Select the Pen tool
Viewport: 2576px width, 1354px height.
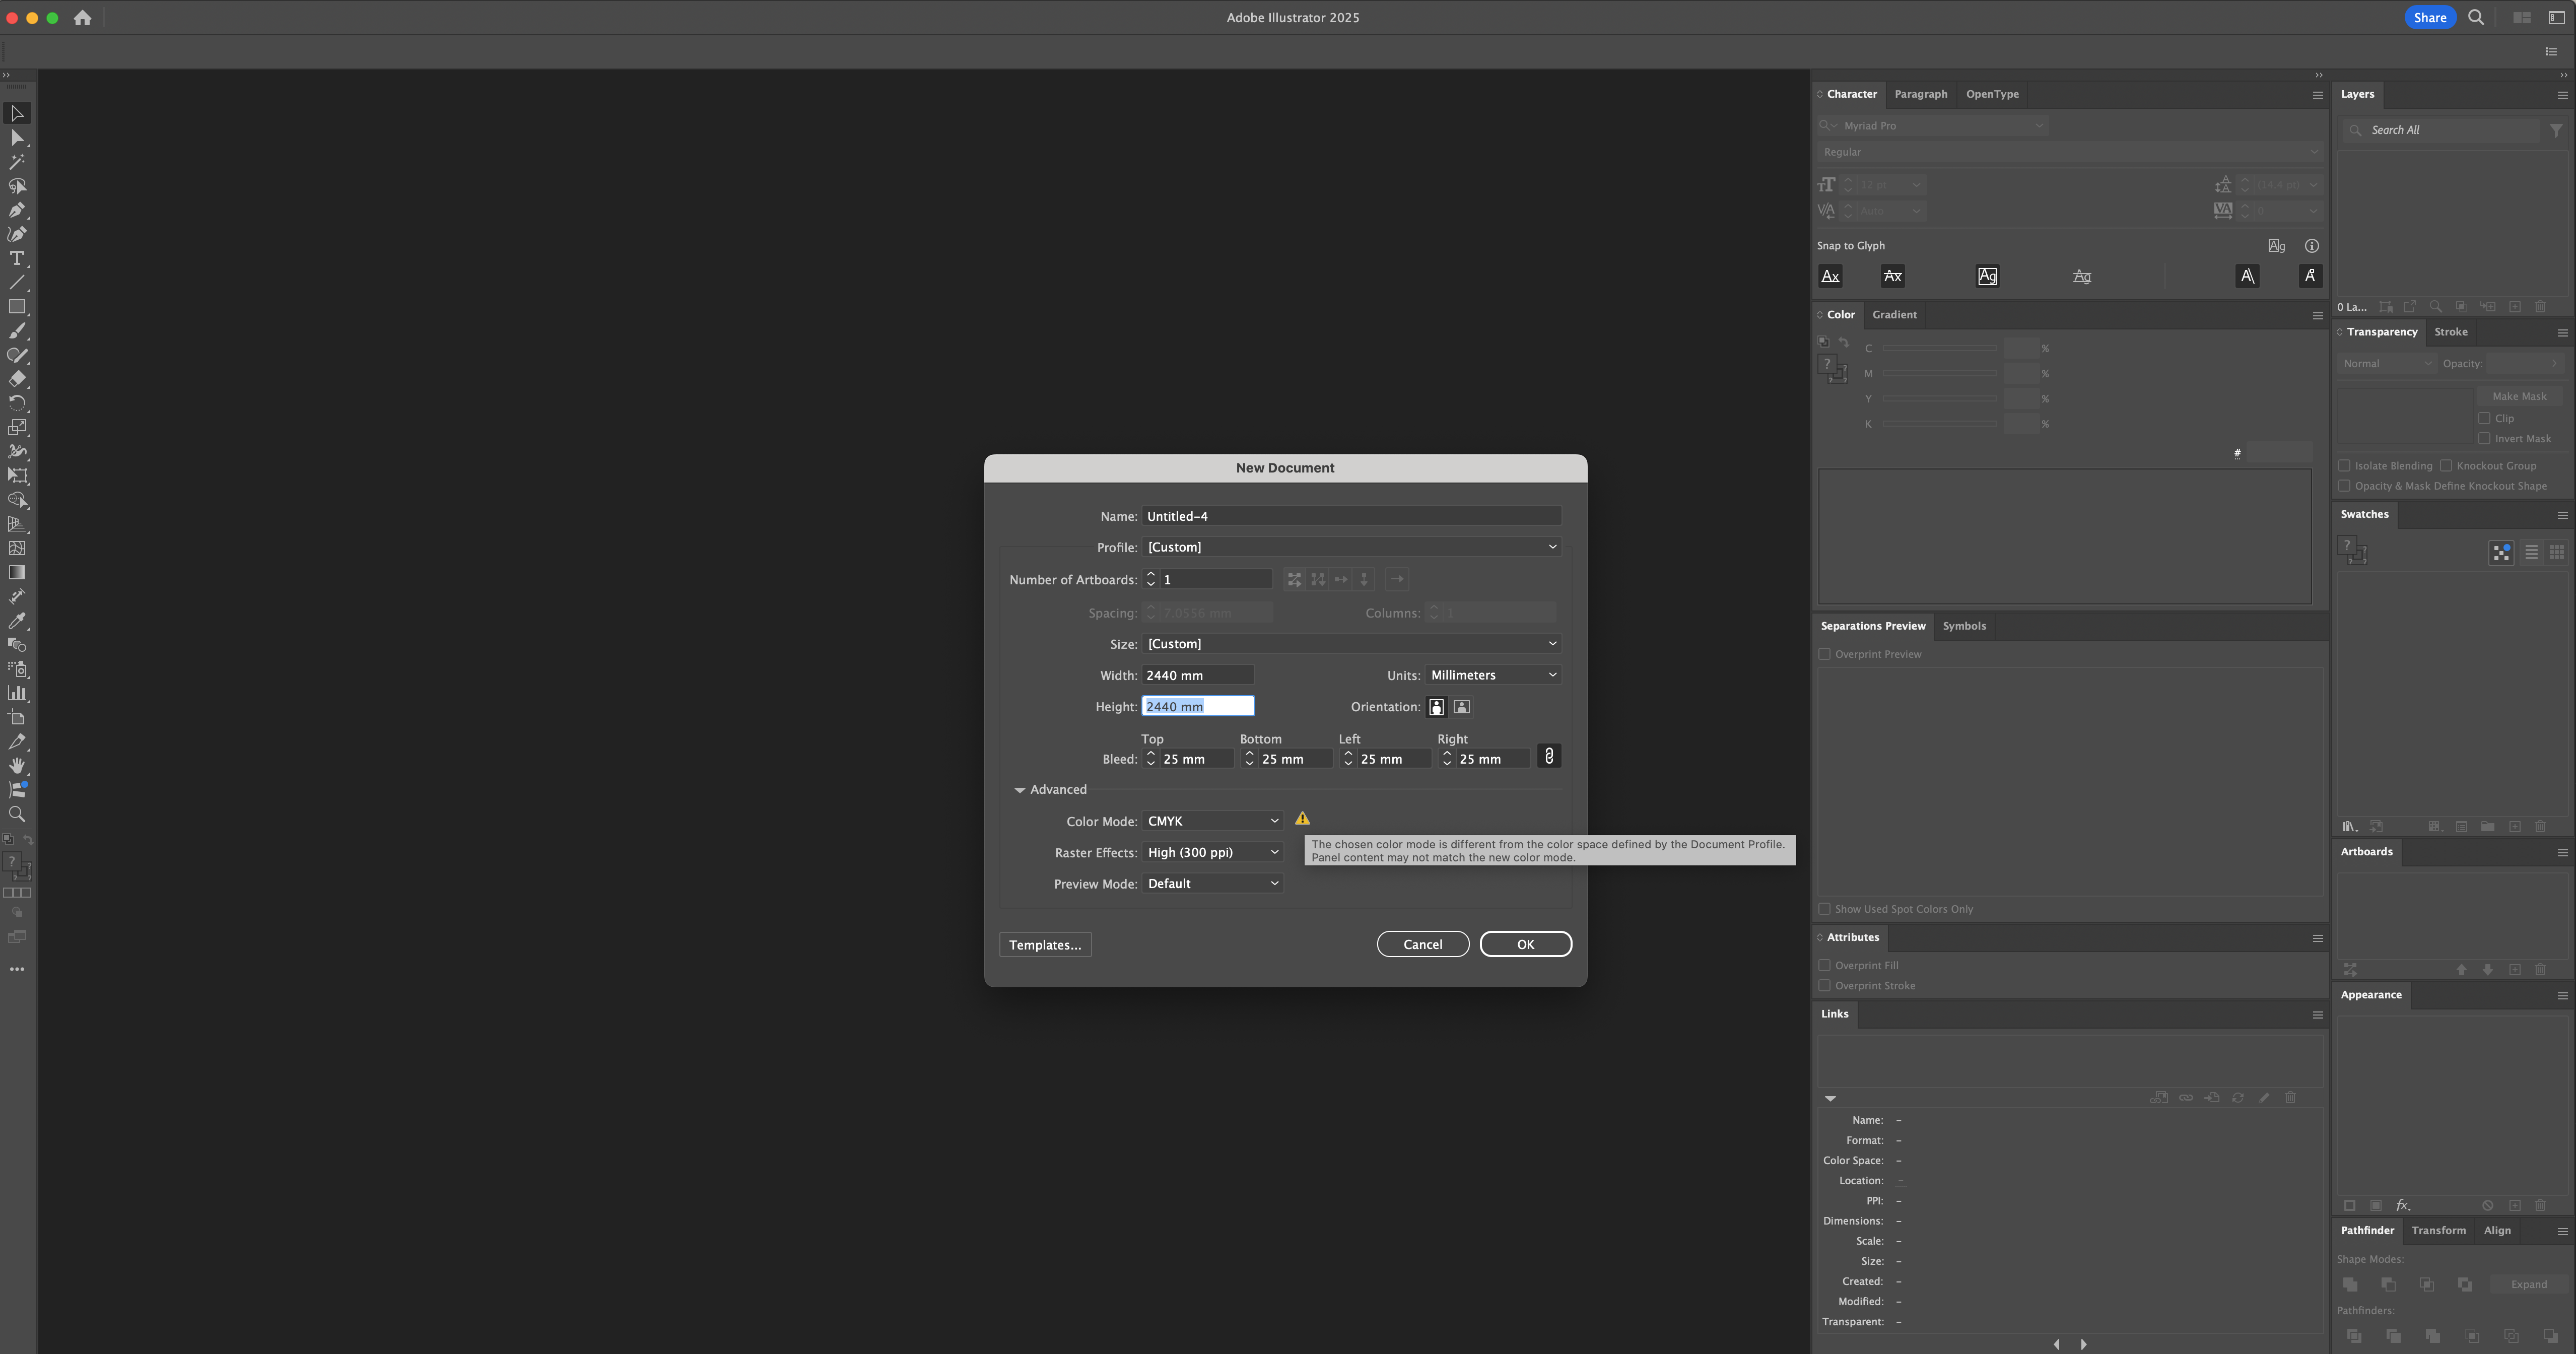16,210
